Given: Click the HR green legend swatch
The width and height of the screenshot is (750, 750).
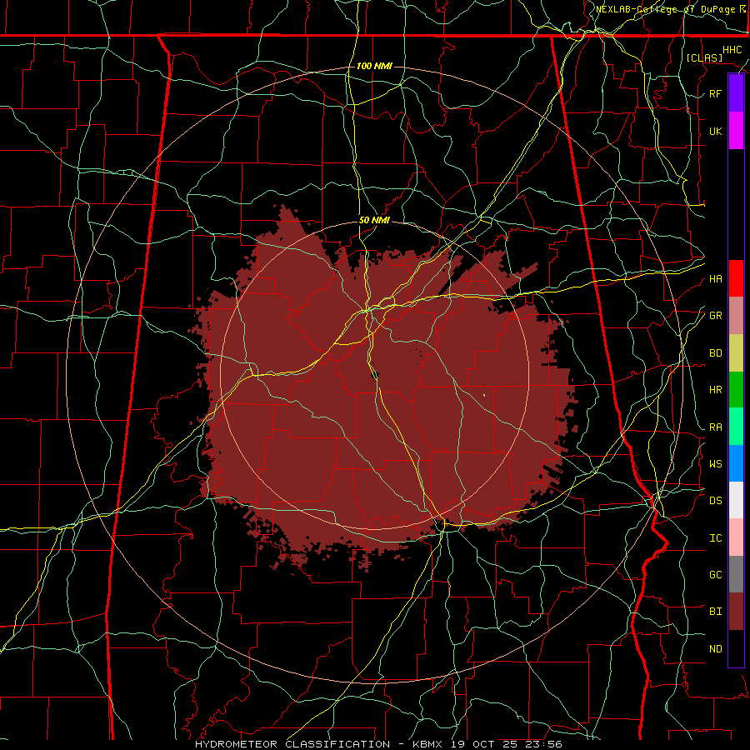Looking at the screenshot, I should point(736,390).
